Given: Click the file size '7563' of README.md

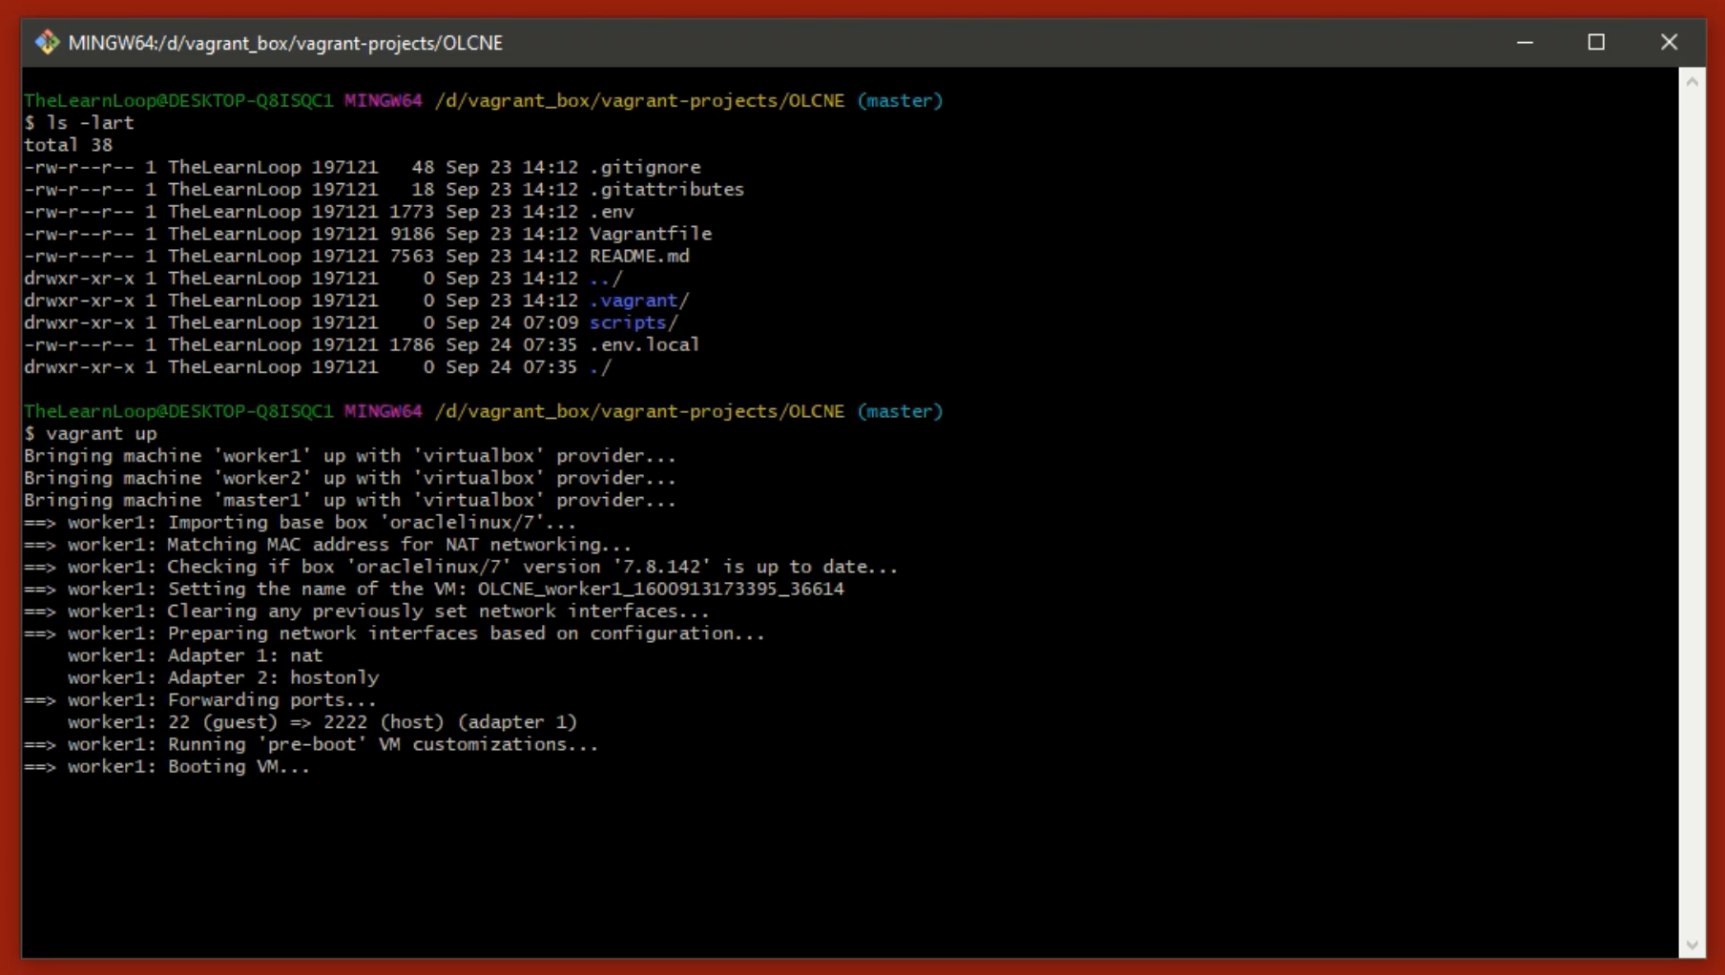Looking at the screenshot, I should 411,256.
